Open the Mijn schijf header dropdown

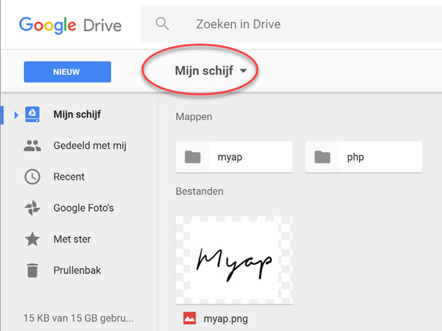point(211,71)
